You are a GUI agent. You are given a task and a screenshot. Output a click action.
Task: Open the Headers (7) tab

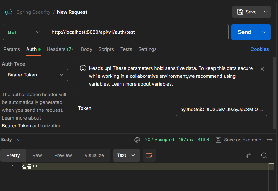[60, 49]
